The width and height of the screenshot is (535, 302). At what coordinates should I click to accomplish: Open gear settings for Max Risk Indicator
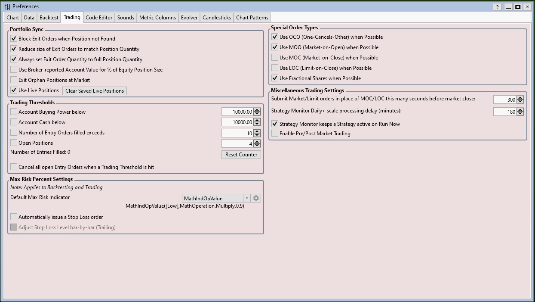click(256, 198)
